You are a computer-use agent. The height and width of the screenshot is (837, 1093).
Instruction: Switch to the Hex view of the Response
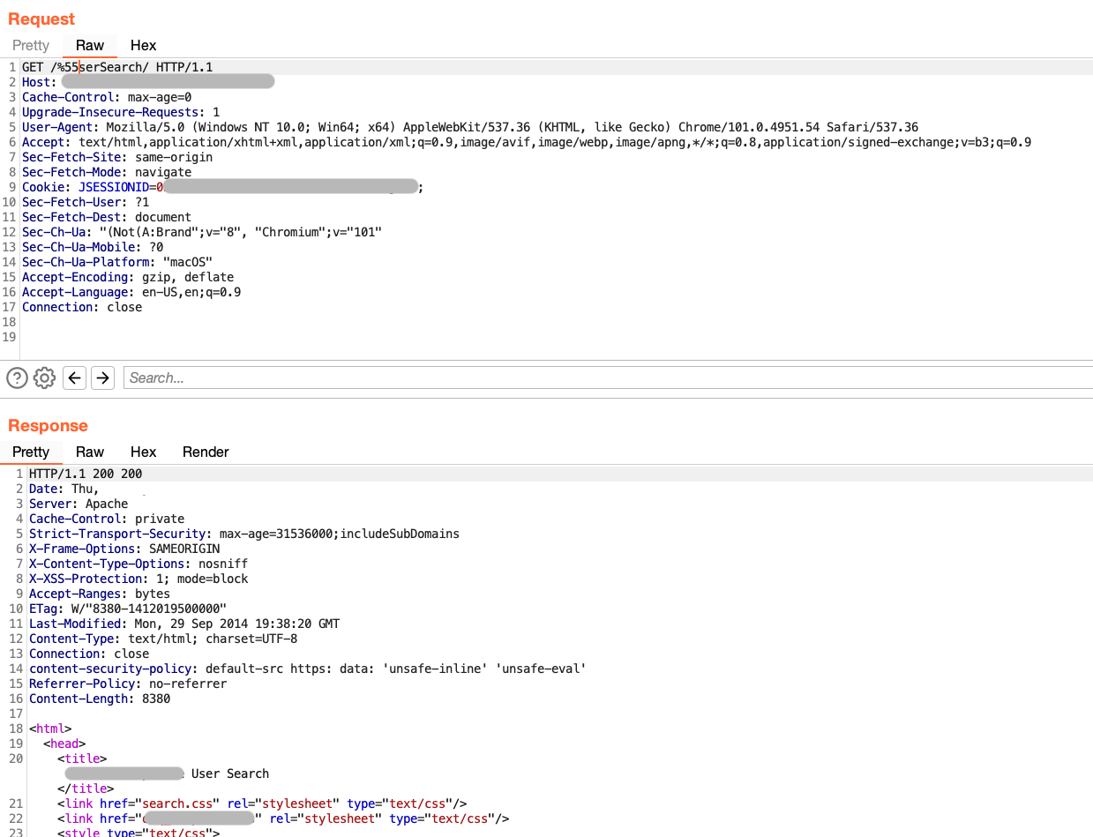coord(143,452)
